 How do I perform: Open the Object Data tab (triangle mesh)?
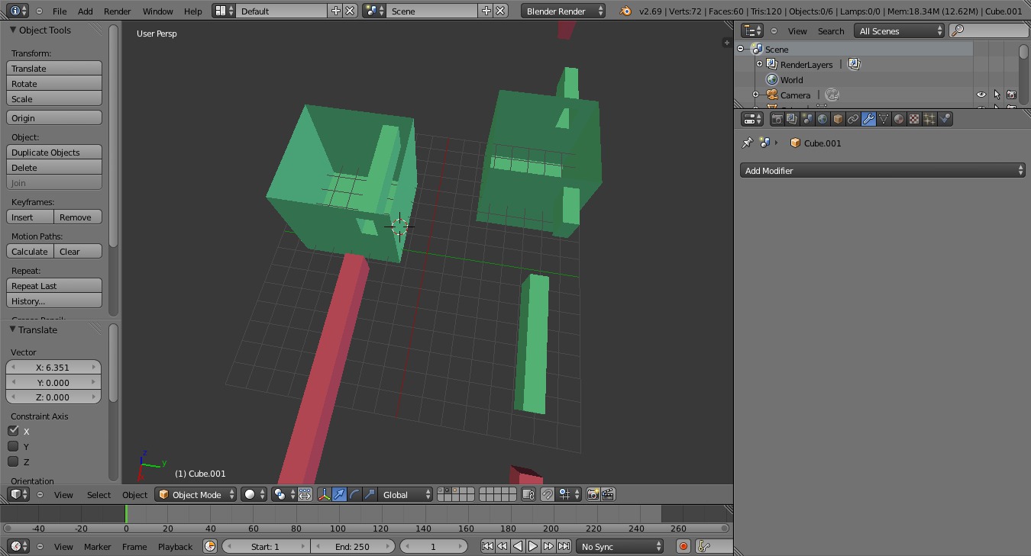coord(884,119)
